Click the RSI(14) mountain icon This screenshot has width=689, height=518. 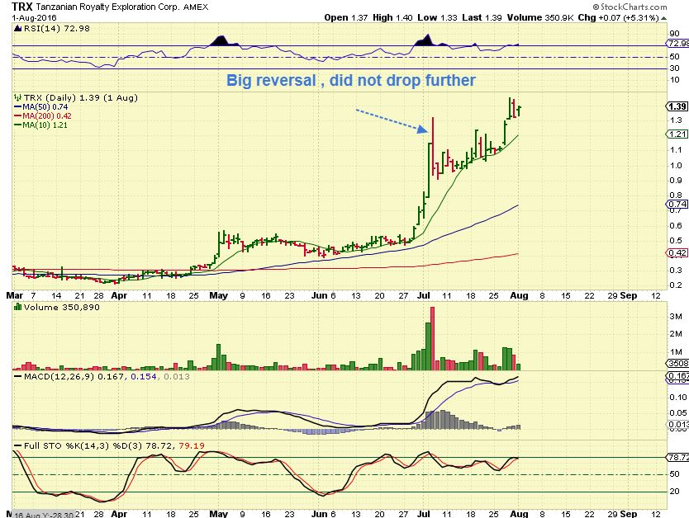(x=17, y=29)
